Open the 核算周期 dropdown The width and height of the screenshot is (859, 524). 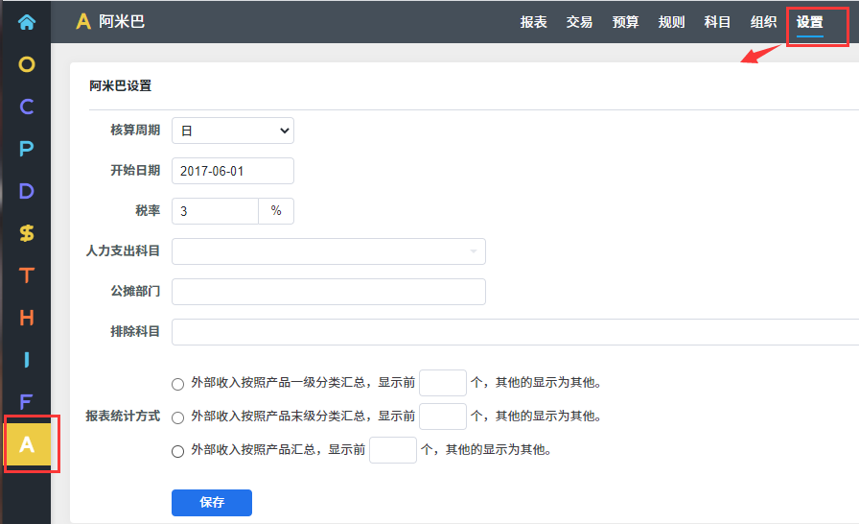232,131
